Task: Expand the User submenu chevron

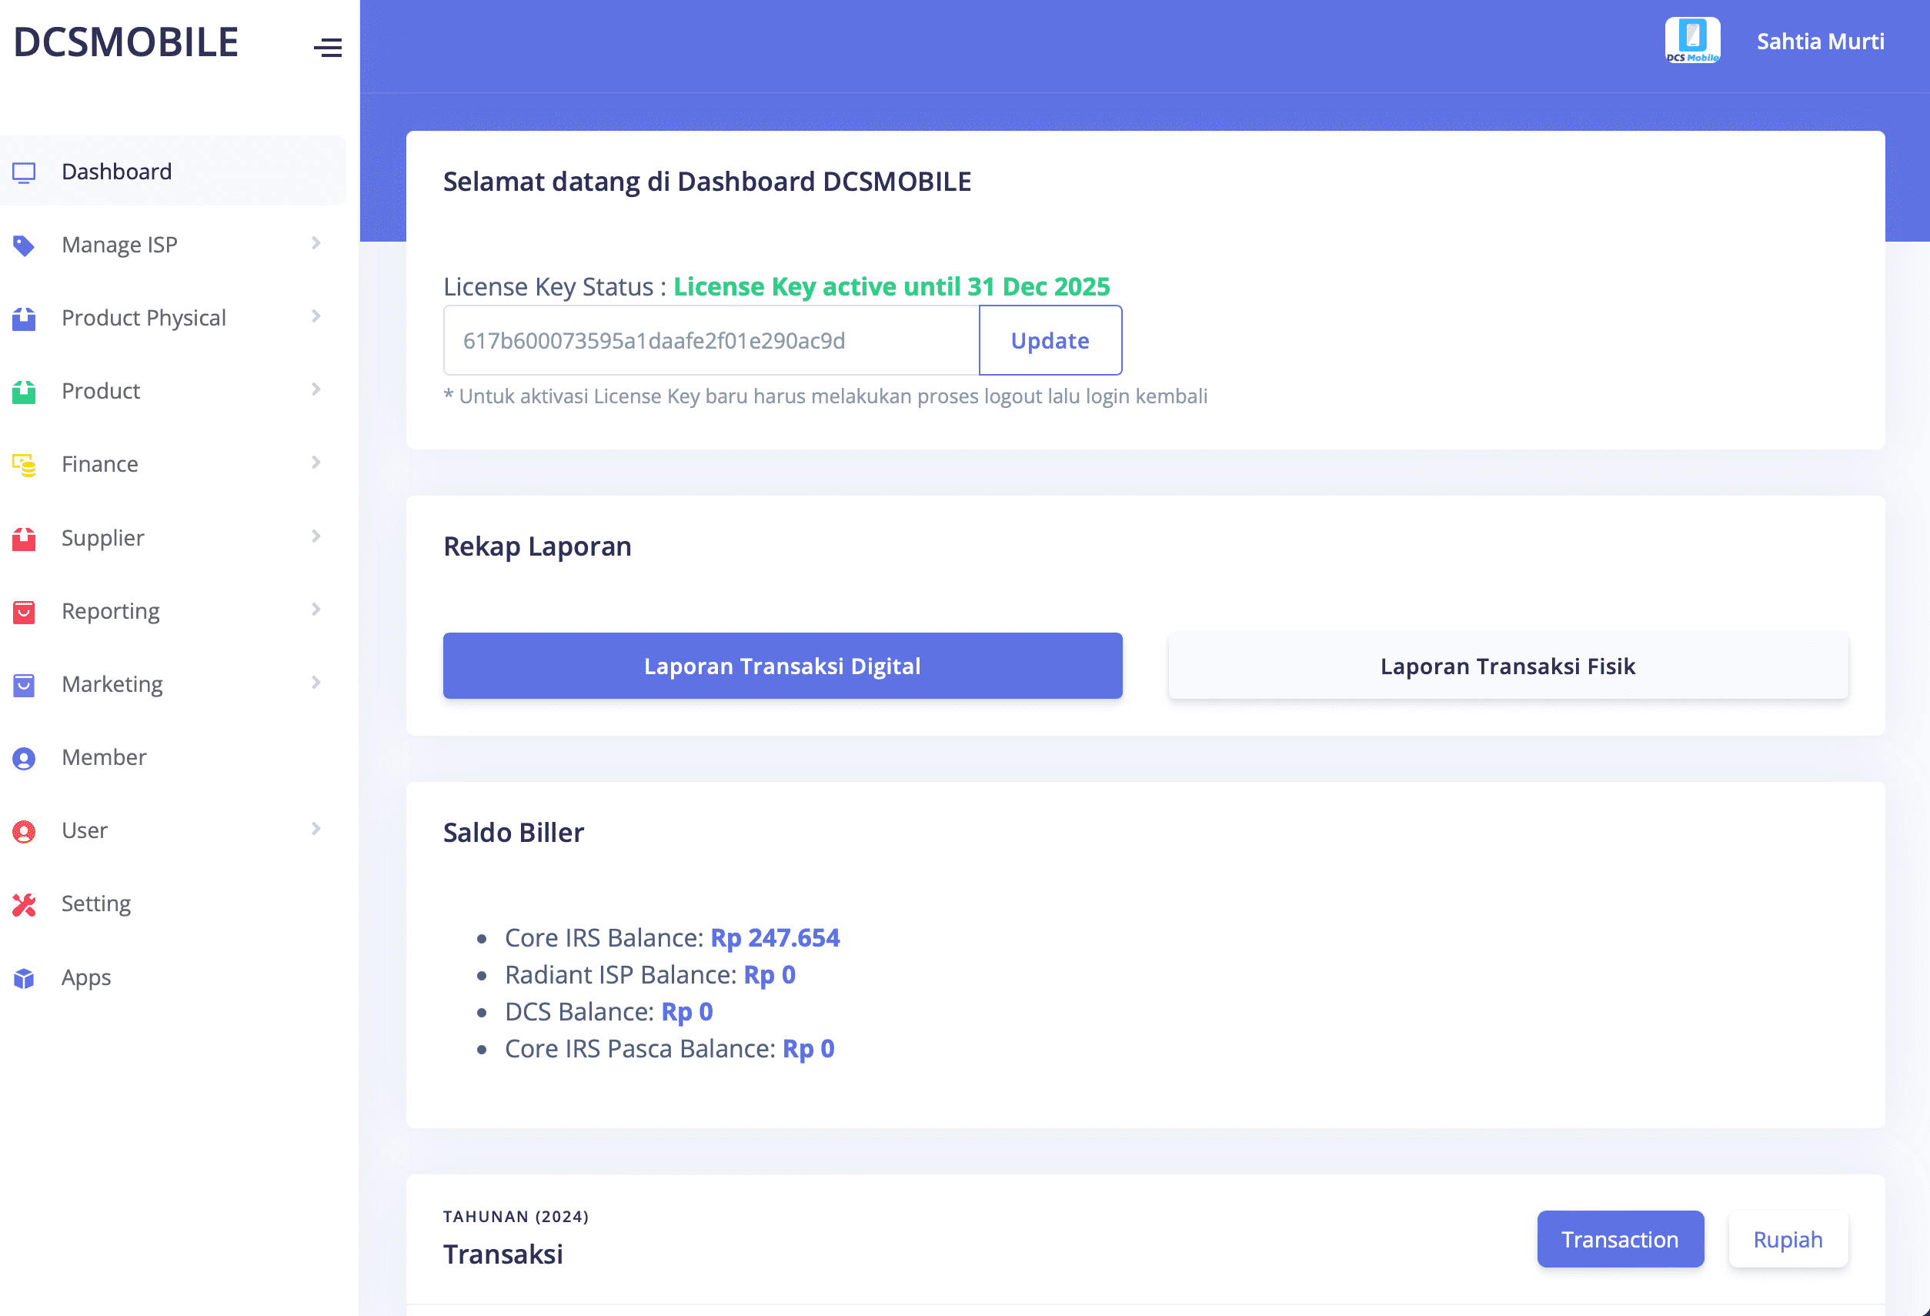Action: pyautogui.click(x=316, y=829)
